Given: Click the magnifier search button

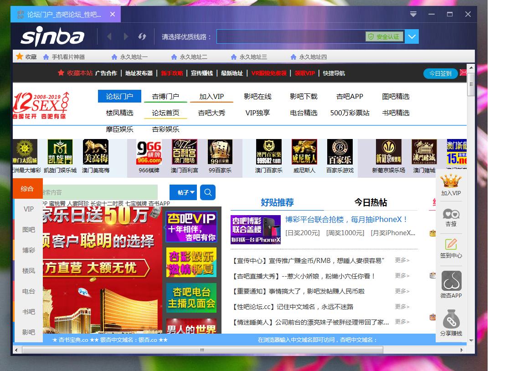Looking at the screenshot, I should coord(208,192).
